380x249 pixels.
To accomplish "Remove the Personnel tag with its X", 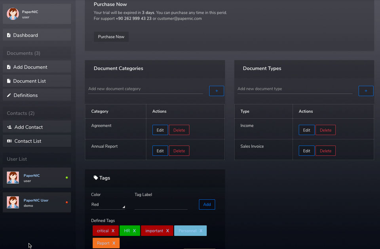I will click(201, 231).
